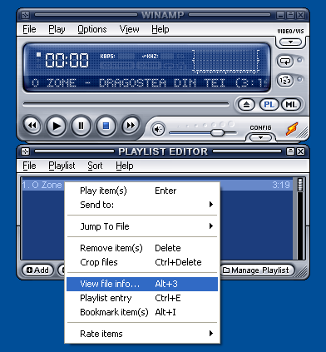326x352 pixels.
Task: Click the volume slider knob
Action: pyautogui.click(x=217, y=132)
